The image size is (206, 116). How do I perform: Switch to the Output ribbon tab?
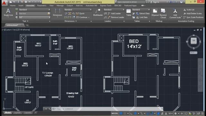pyautogui.click(x=70, y=5)
